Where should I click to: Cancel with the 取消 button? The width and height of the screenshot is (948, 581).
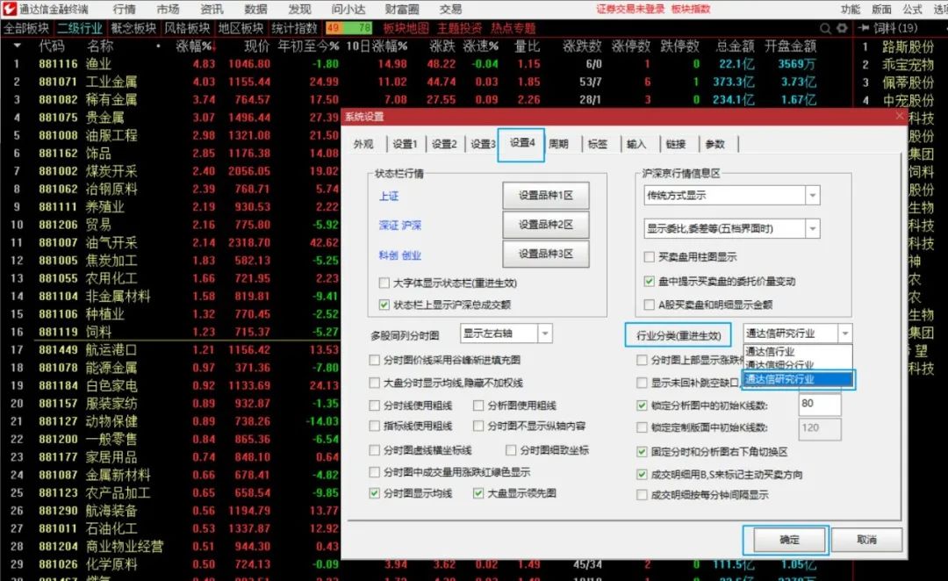pyautogui.click(x=866, y=539)
